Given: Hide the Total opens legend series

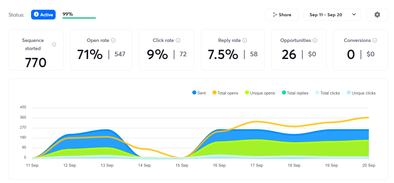Looking at the screenshot, I should [225, 93].
